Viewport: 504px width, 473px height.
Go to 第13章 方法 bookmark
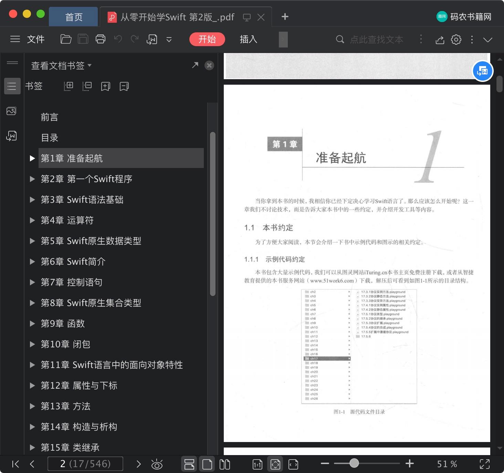[65, 406]
